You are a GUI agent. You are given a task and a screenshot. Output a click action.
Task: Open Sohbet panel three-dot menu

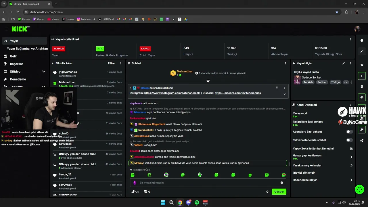pos(285,63)
